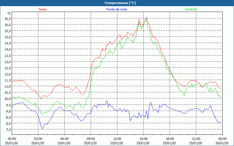Click the '11,0' y-axis value
This screenshot has height=146, width=234.
click(8, 86)
